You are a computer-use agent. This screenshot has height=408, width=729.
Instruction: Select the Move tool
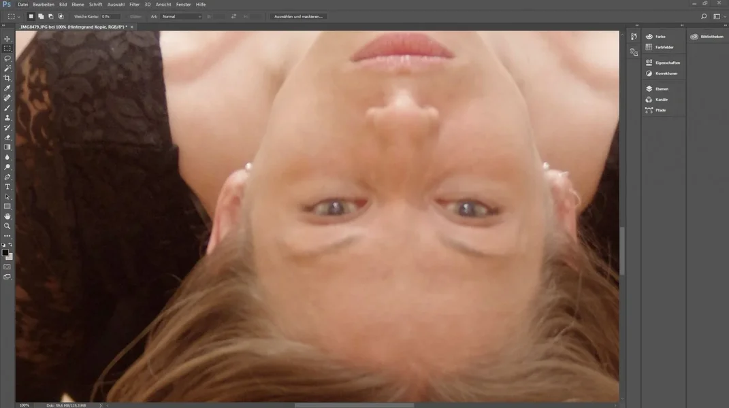coord(7,39)
